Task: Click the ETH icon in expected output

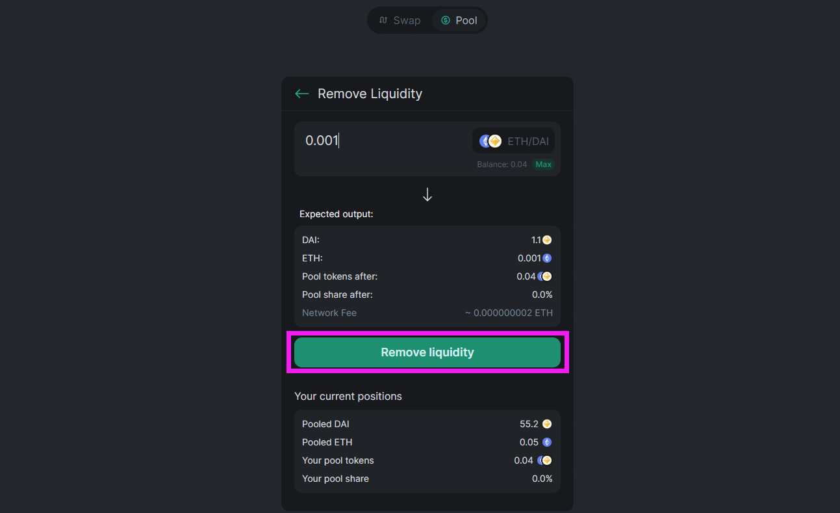Action: point(547,258)
